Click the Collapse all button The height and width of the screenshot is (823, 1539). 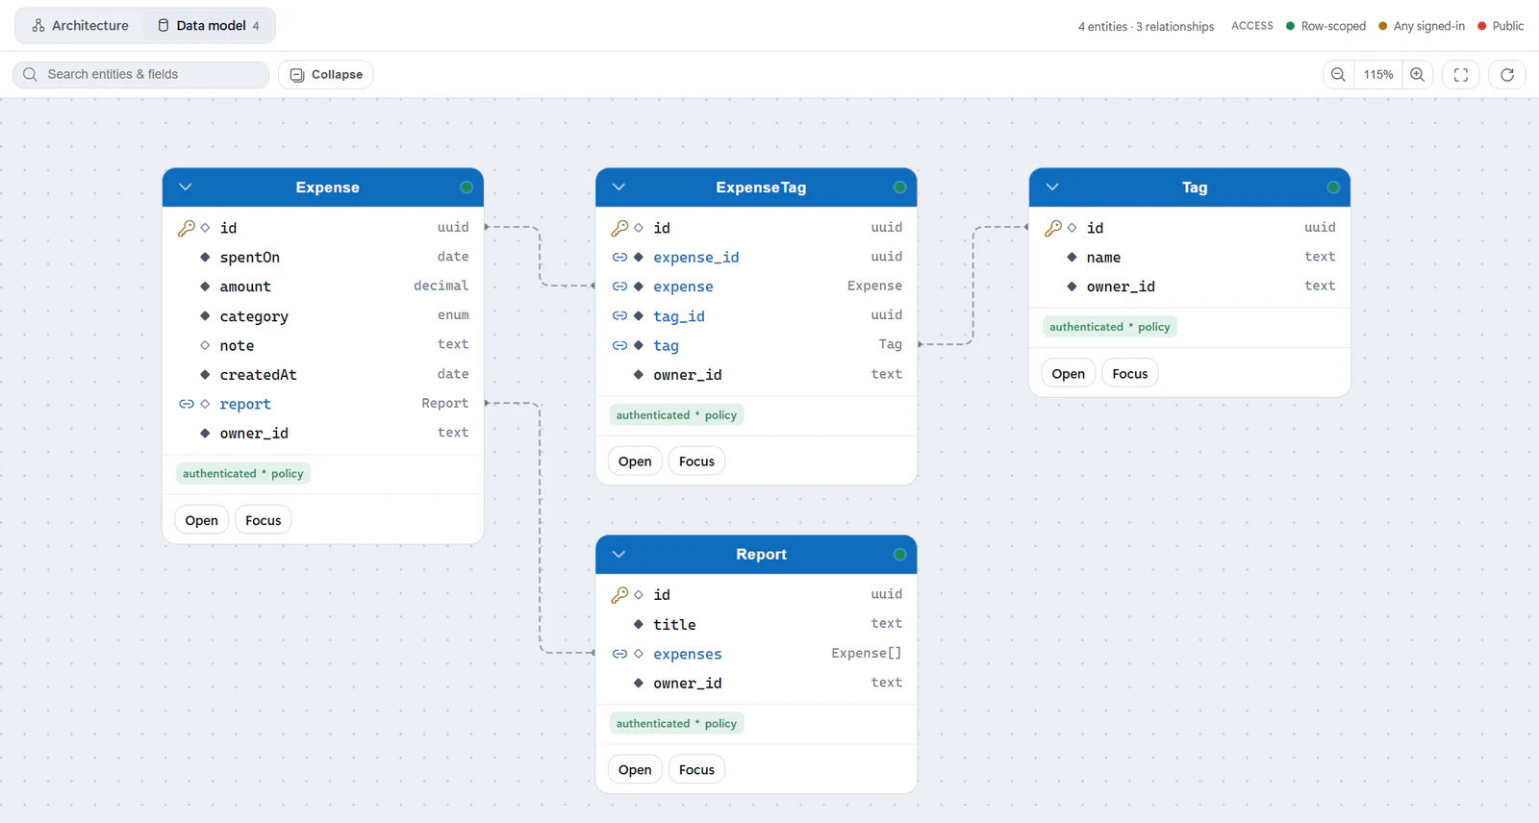326,74
